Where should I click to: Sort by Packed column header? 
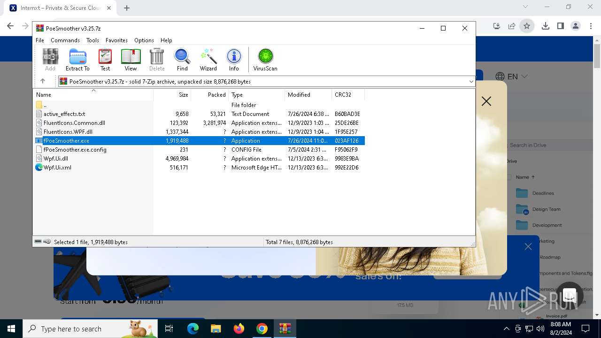coord(209,95)
